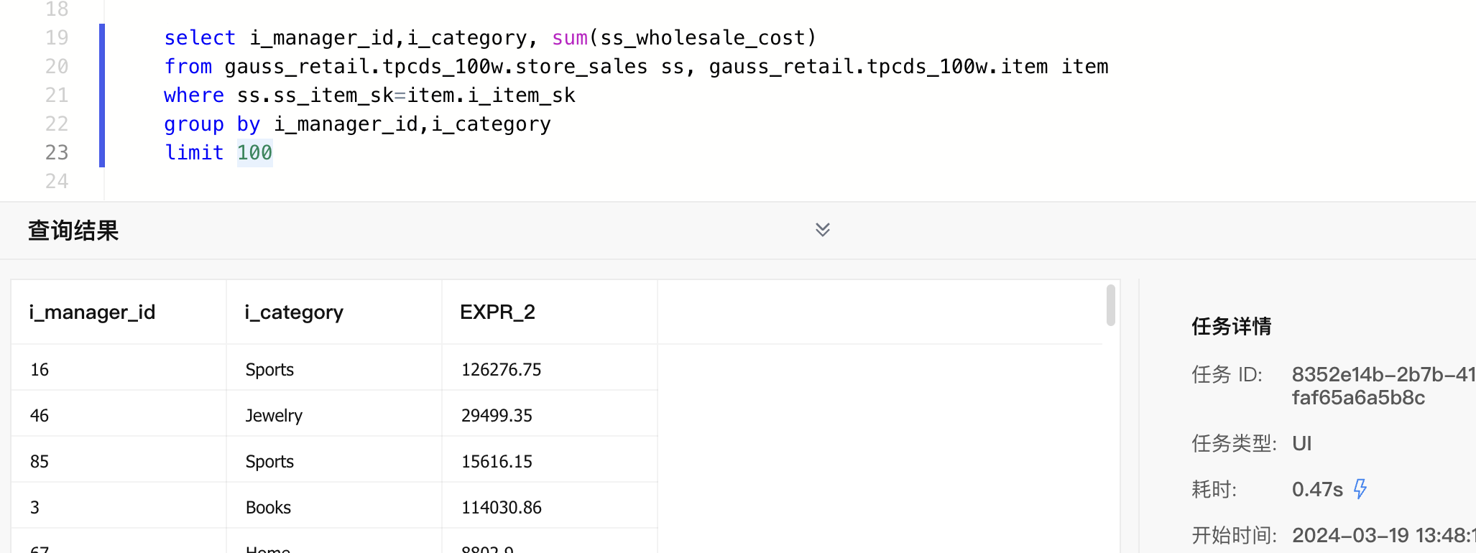The width and height of the screenshot is (1476, 553).
Task: Select the cell with manager id 16
Action: pos(40,370)
